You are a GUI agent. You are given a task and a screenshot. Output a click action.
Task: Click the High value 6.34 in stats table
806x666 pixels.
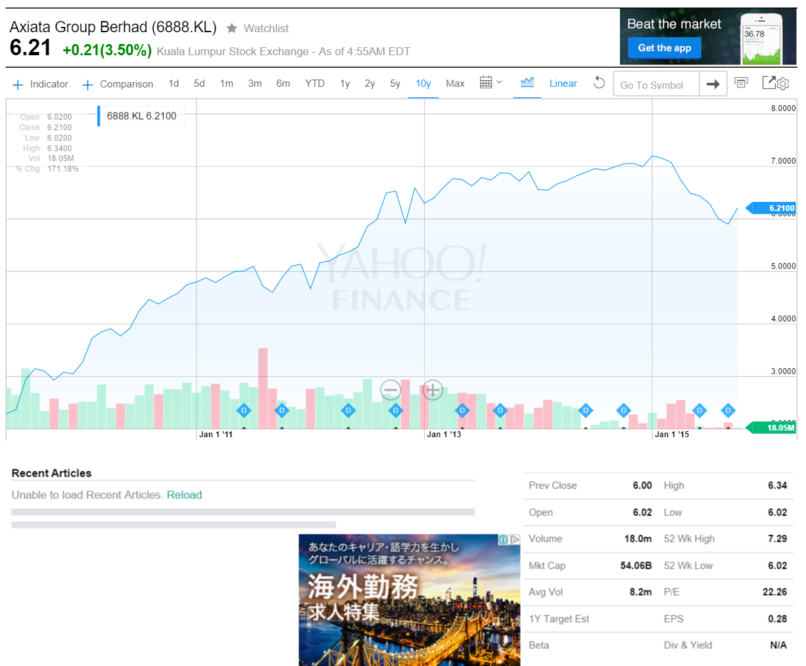point(777,485)
